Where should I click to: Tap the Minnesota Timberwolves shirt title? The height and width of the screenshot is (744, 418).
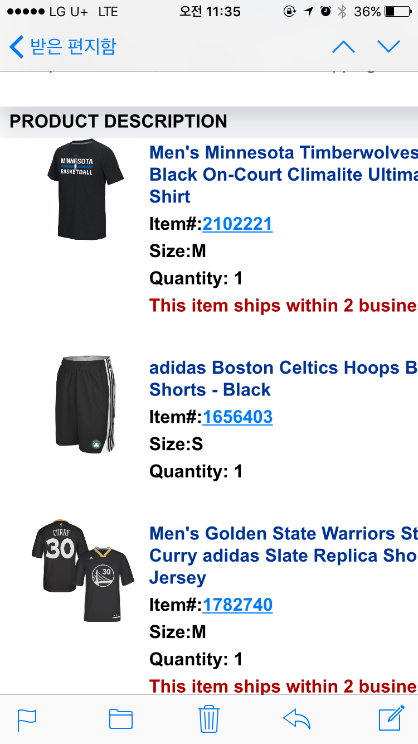[284, 175]
